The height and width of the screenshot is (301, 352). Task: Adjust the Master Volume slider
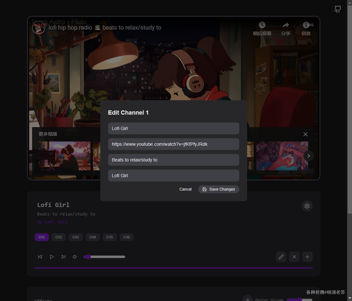coord(300,299)
